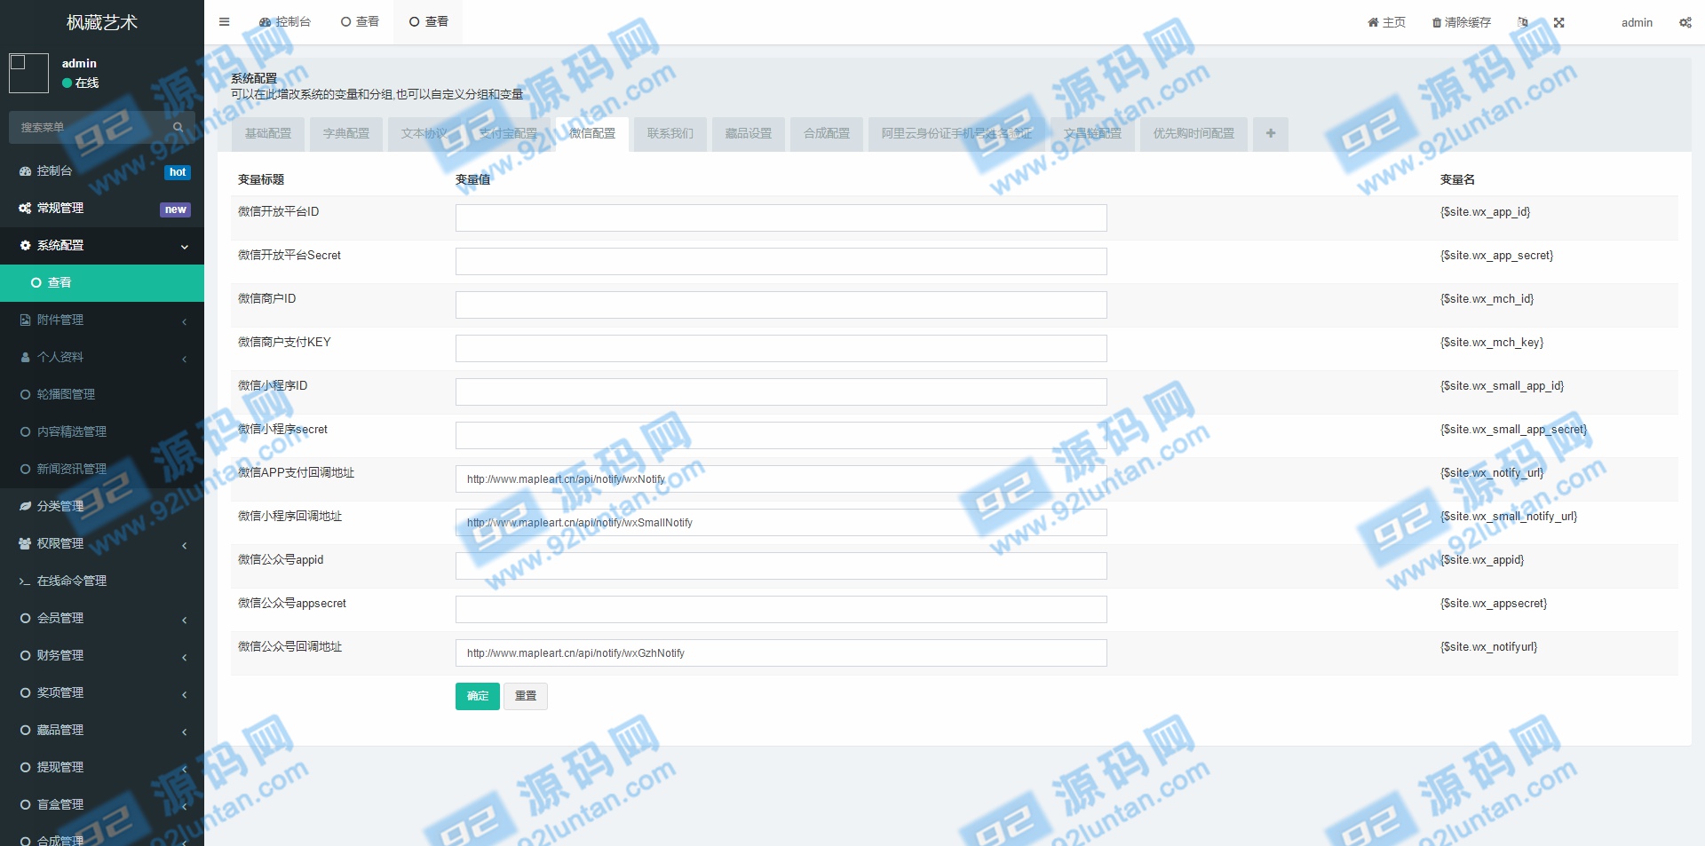Click 清除缓存 to clear cache
The height and width of the screenshot is (846, 1705).
(x=1462, y=22)
